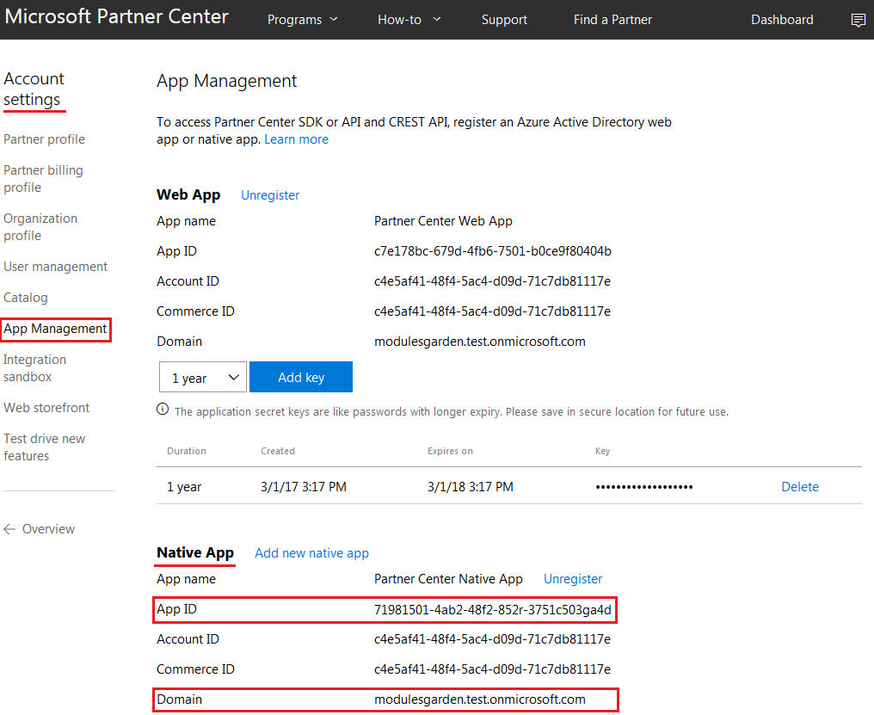The image size is (874, 715).
Task: Click the Key column header
Action: 602,451
